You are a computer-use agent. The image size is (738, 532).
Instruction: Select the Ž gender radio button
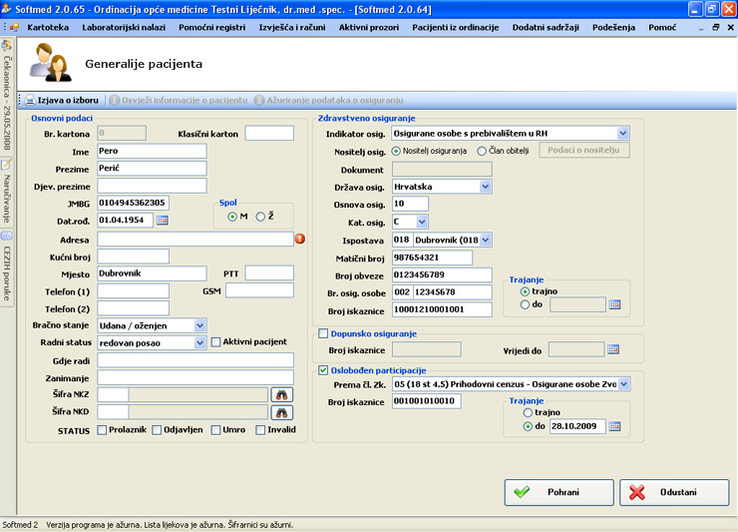(x=260, y=217)
